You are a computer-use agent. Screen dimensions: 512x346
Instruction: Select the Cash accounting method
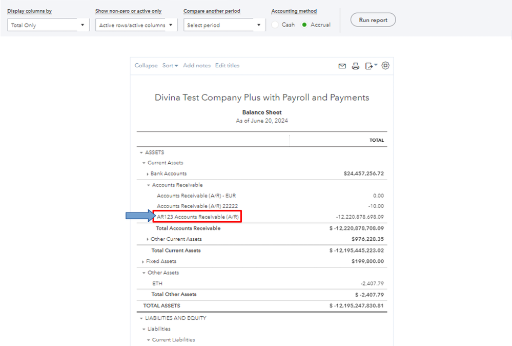[275, 25]
